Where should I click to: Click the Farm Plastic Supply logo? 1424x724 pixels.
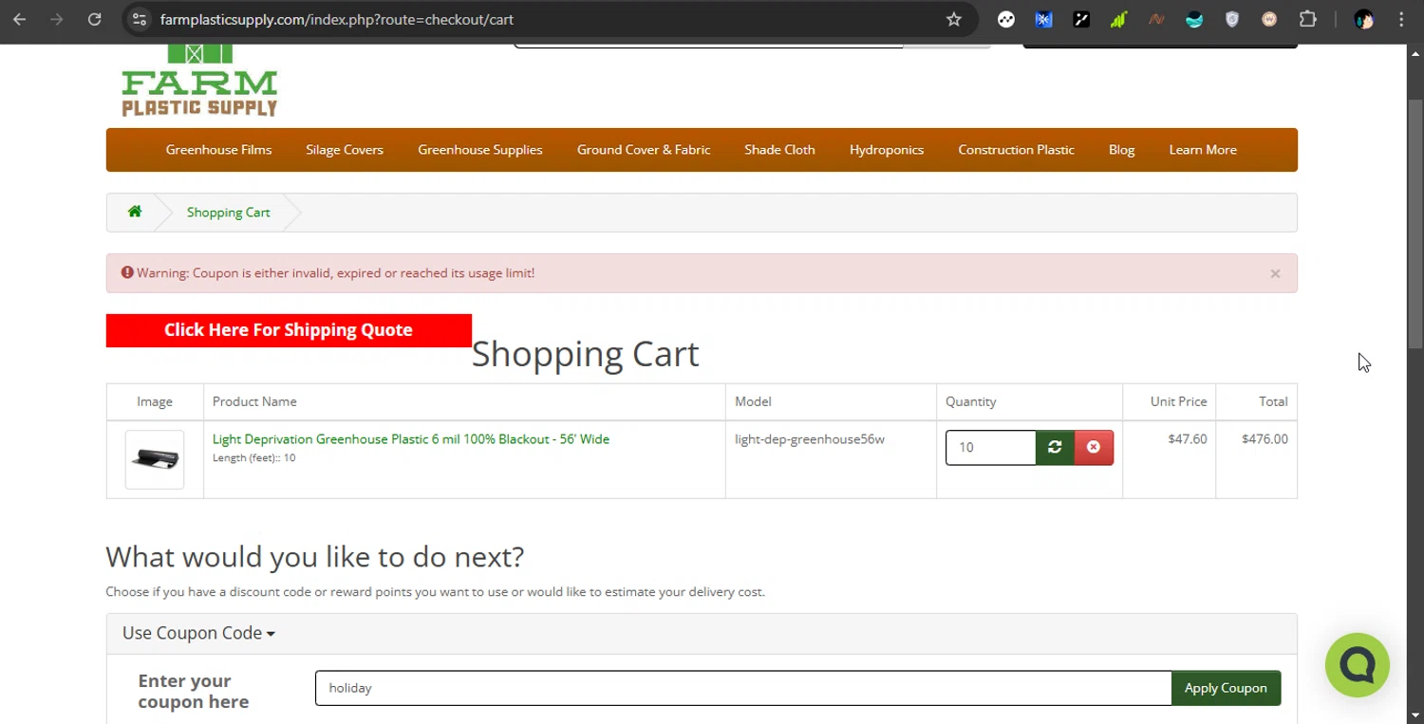pos(199,81)
